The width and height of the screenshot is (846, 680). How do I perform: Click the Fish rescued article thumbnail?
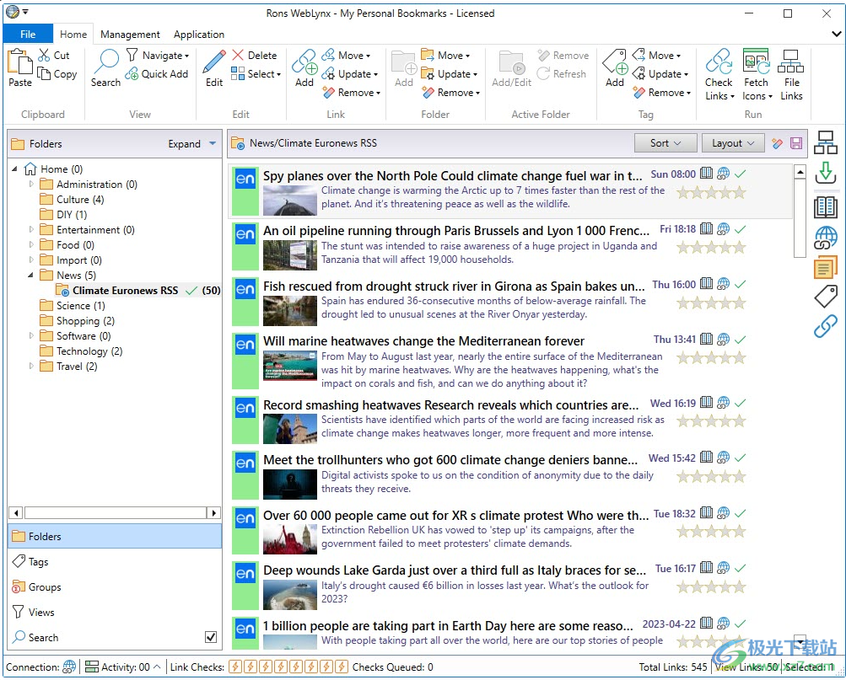click(x=290, y=310)
